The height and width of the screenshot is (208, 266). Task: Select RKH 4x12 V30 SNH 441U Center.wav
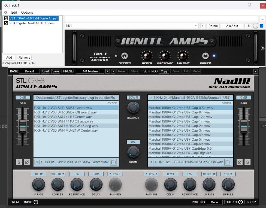(76, 117)
